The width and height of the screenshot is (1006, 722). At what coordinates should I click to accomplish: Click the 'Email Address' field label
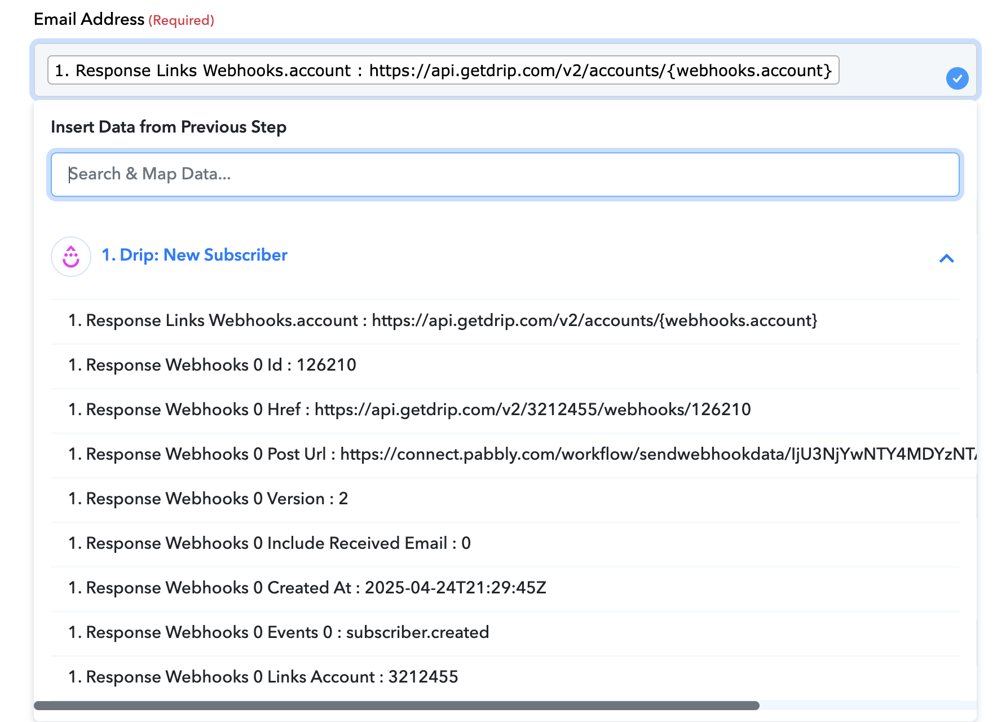coord(89,20)
